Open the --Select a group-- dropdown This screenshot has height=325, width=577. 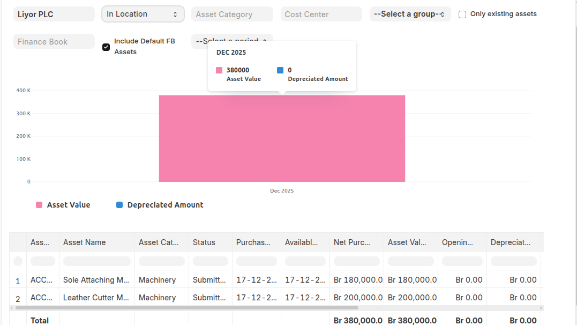click(x=410, y=14)
